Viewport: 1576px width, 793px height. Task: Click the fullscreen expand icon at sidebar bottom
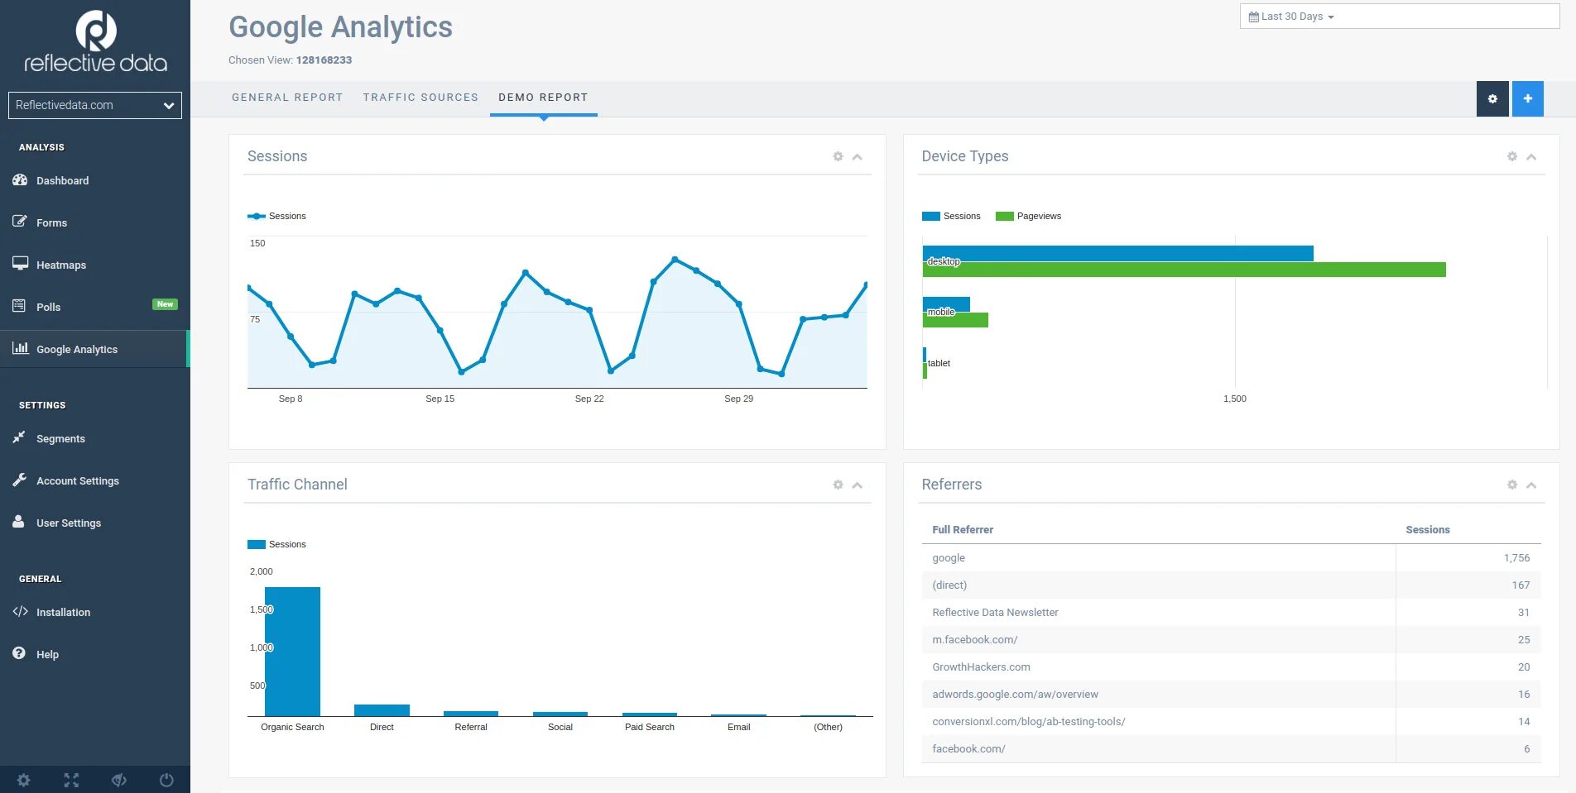tap(71, 780)
